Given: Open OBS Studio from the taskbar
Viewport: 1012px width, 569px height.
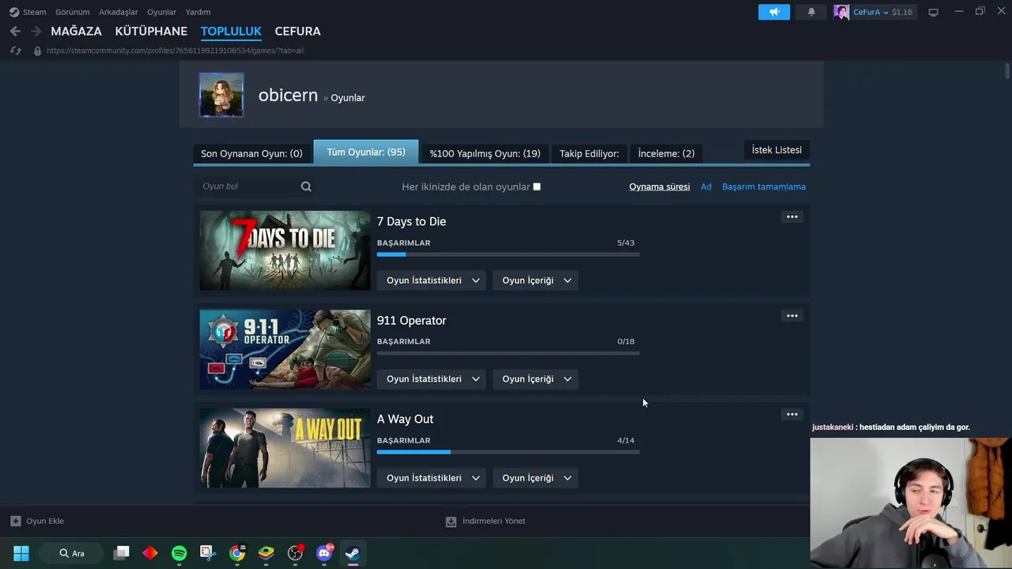Looking at the screenshot, I should tap(295, 553).
